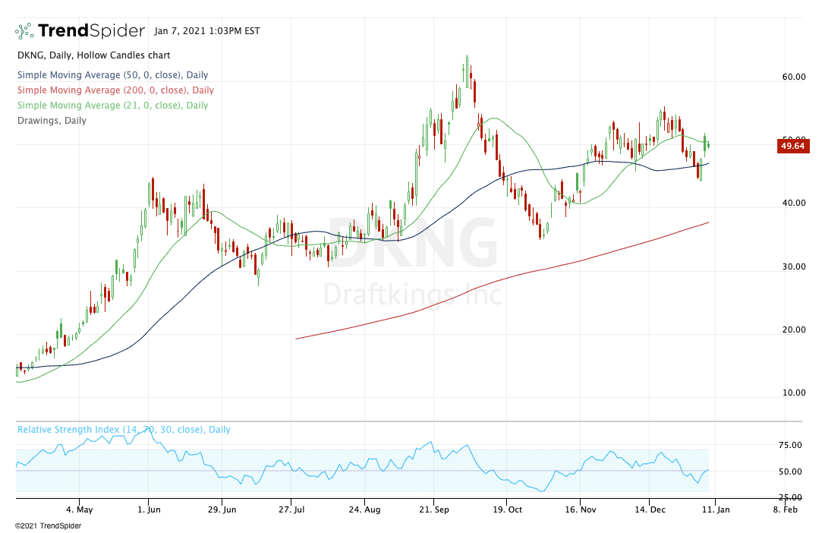This screenshot has height=533, width=825.
Task: Click the 19. Oct date label
Action: point(507,509)
